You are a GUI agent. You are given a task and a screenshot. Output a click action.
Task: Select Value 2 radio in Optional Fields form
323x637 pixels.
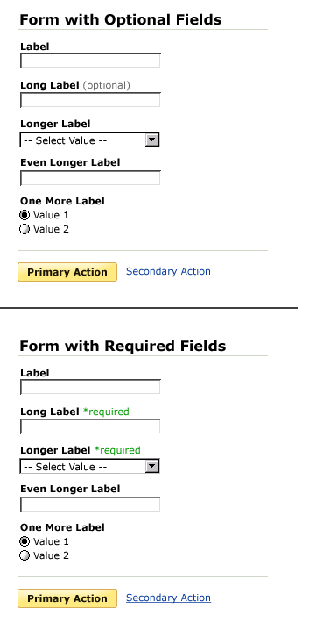[x=25, y=229]
